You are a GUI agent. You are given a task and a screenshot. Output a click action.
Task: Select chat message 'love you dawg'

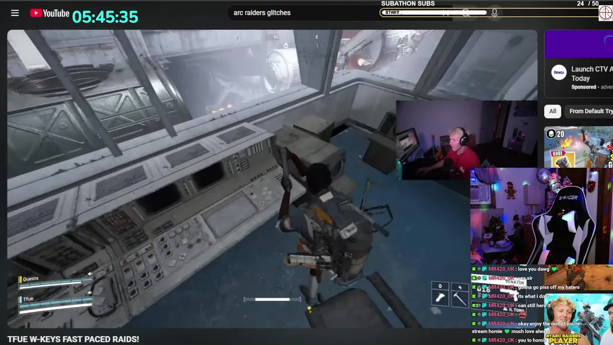(x=534, y=269)
